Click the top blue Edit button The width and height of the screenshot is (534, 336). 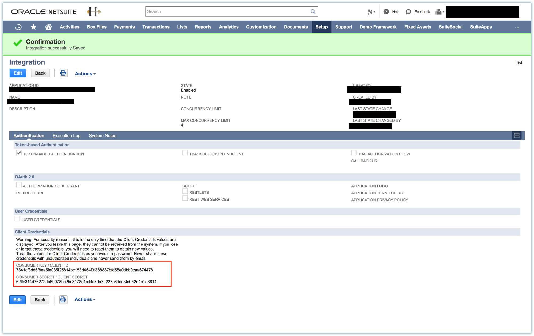click(x=18, y=73)
